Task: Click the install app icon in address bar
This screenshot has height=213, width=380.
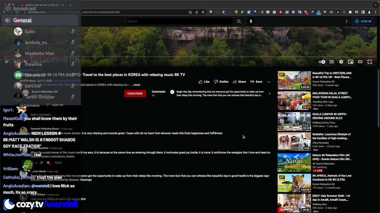Action: pyautogui.click(x=190, y=12)
